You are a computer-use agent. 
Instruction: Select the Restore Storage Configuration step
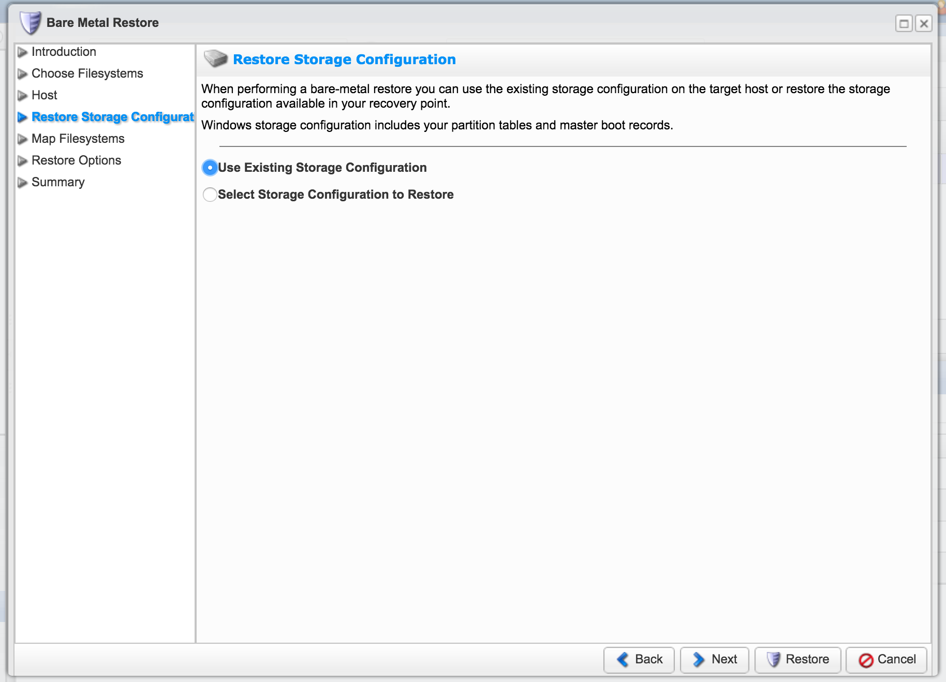[x=112, y=117]
